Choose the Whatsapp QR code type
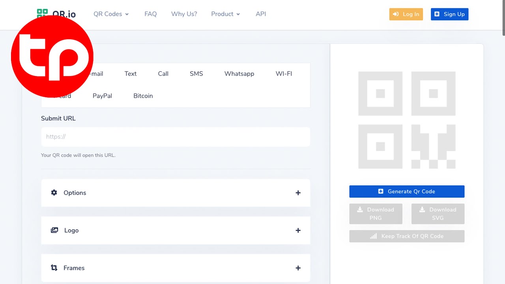This screenshot has height=284, width=505. coord(239,74)
